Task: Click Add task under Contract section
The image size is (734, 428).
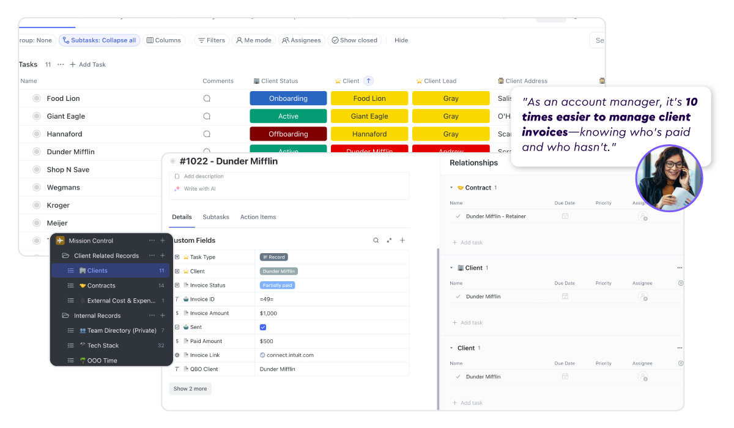Action: (x=467, y=243)
